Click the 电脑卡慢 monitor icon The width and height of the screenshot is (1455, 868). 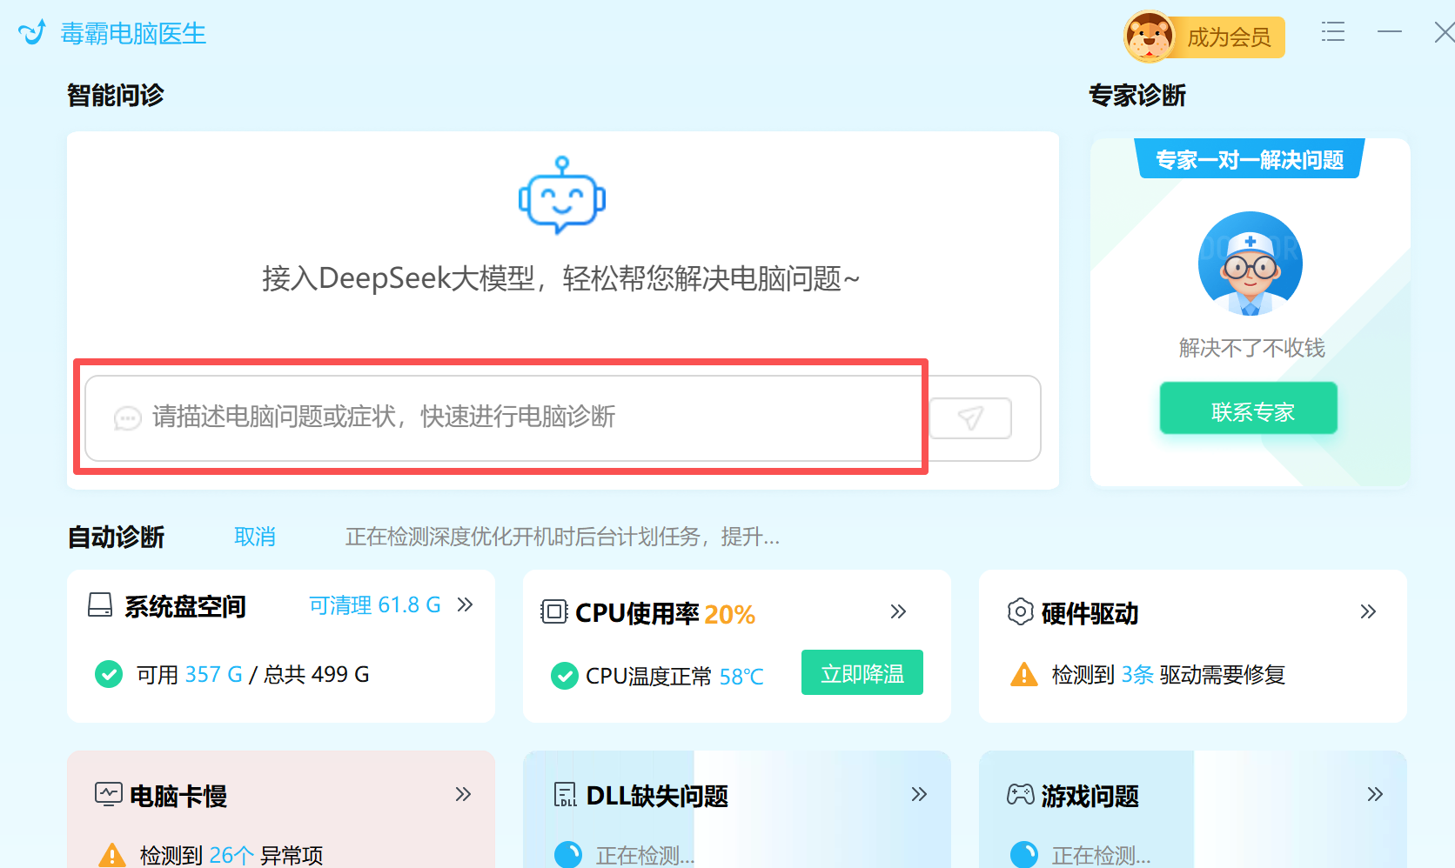[x=108, y=794]
